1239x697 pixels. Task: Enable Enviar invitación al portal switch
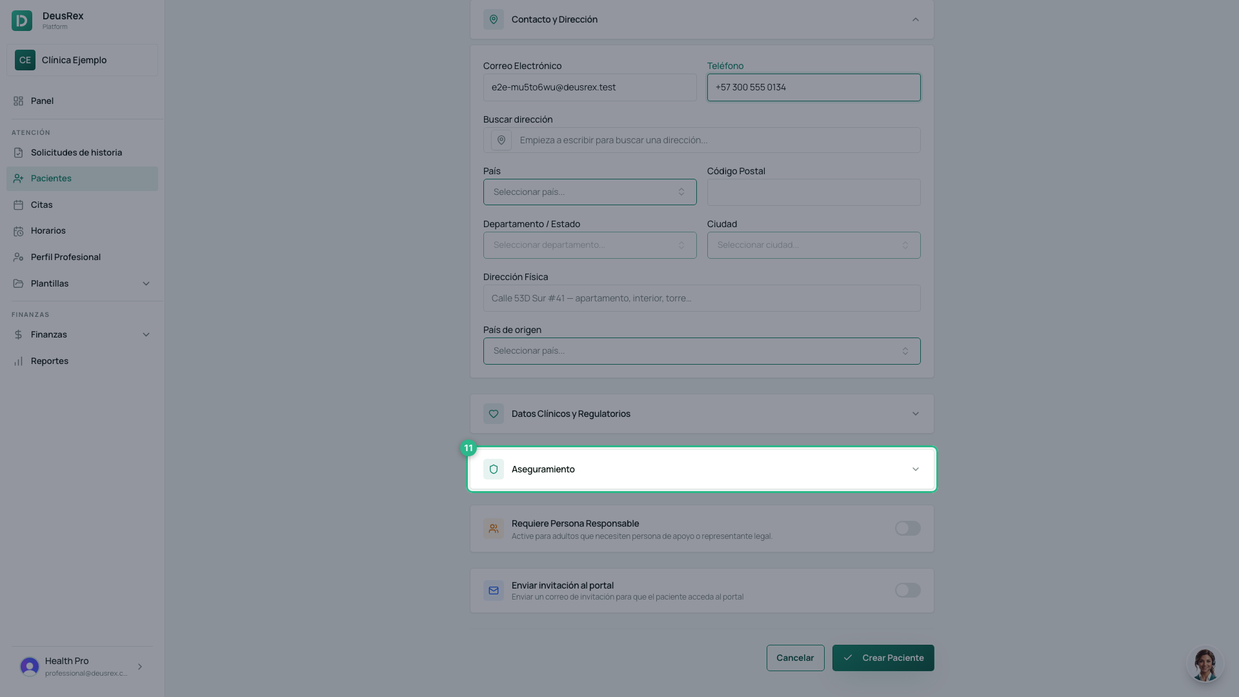point(908,591)
